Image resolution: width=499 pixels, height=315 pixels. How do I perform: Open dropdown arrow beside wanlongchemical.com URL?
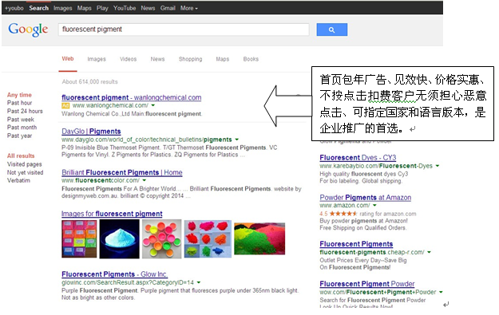(x=153, y=105)
